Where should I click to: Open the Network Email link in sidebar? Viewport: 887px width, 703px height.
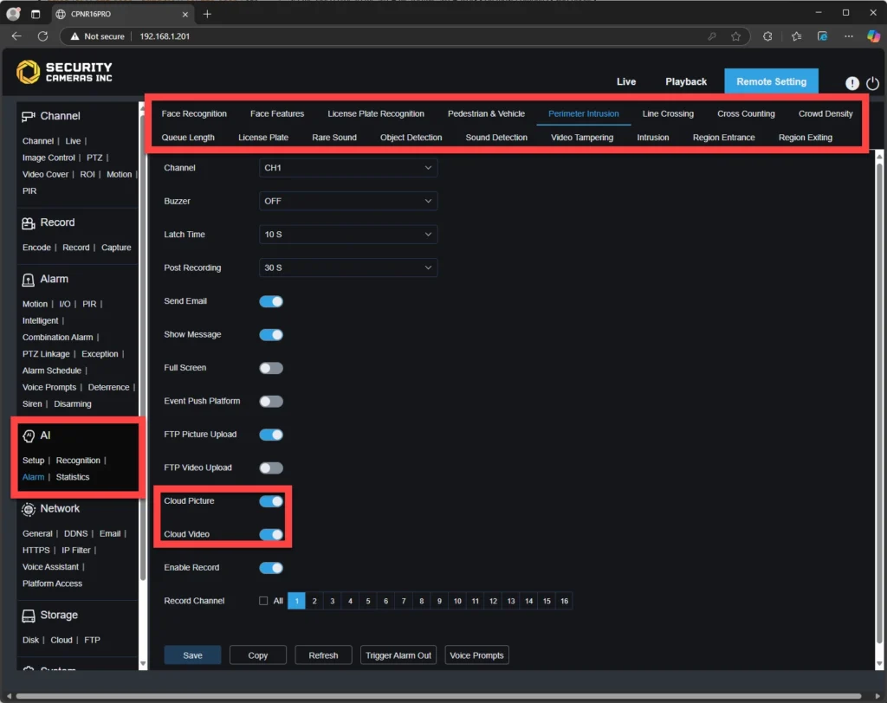tap(110, 534)
